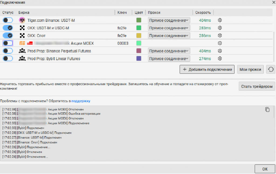Click the Prod Prop Binance group icon
The image size is (276, 174).
click(22, 51)
